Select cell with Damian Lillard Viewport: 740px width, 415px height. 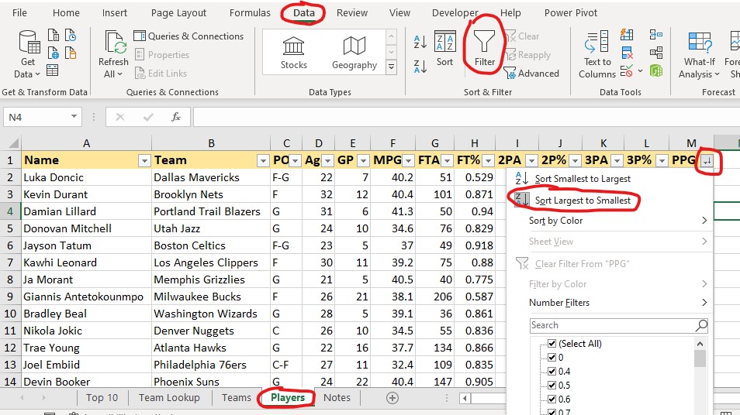[86, 211]
